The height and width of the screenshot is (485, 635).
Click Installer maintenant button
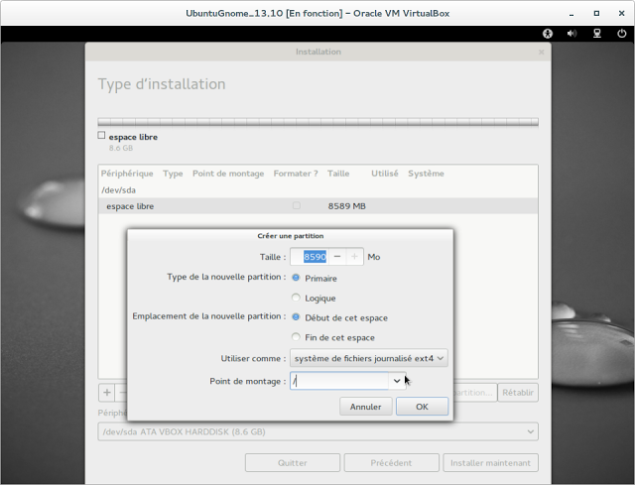click(x=490, y=463)
